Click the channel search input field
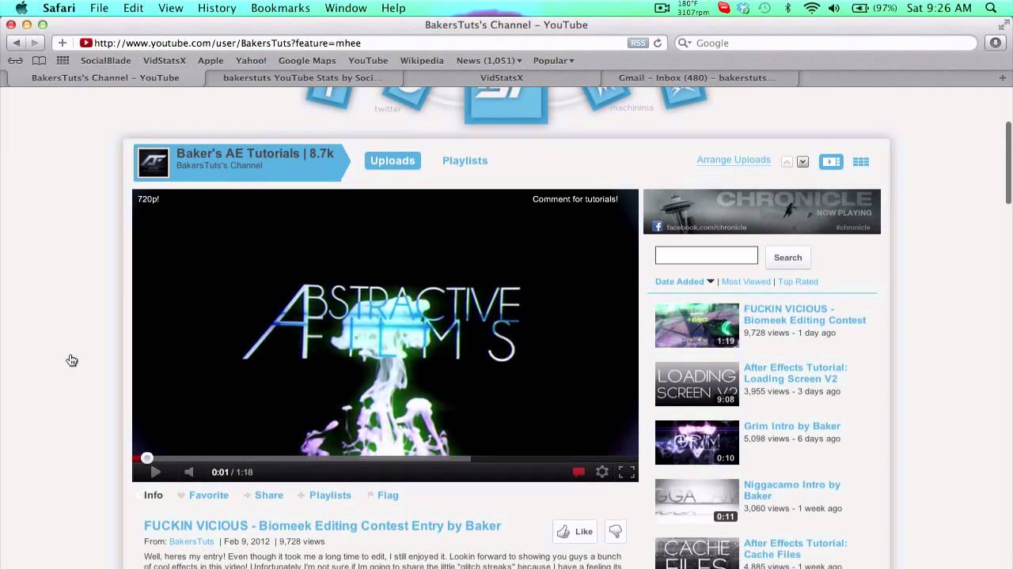Image resolution: width=1013 pixels, height=569 pixels. 706,255
